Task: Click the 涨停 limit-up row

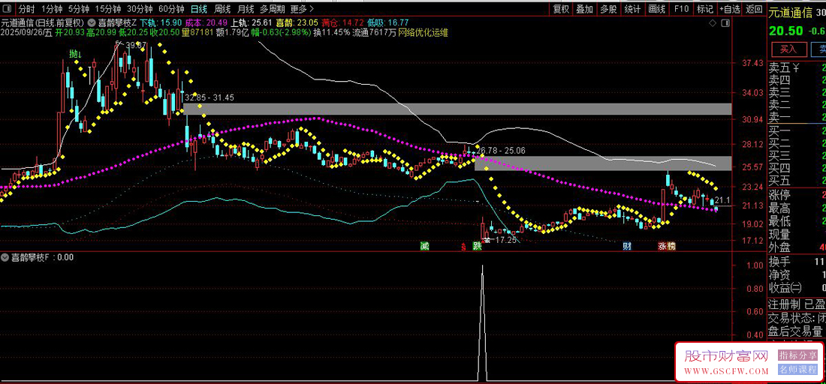Action: [797, 195]
